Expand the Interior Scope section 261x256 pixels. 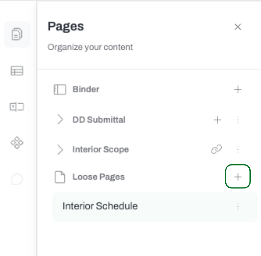pyautogui.click(x=60, y=150)
